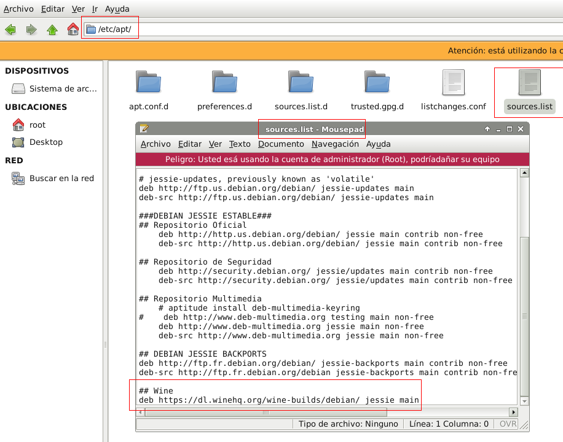Click the ## Repositorio de Seguridad line
Screen dimensions: 563x442
[x=205, y=262]
